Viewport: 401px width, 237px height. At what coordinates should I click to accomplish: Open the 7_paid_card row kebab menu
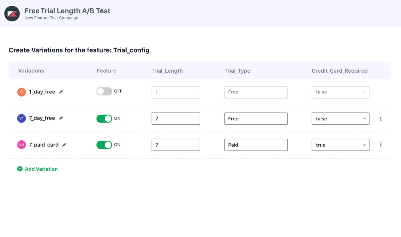[x=380, y=145]
